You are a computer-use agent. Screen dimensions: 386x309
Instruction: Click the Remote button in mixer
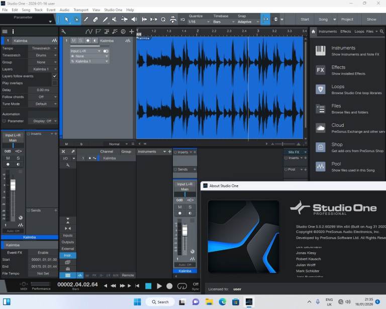[128, 275]
